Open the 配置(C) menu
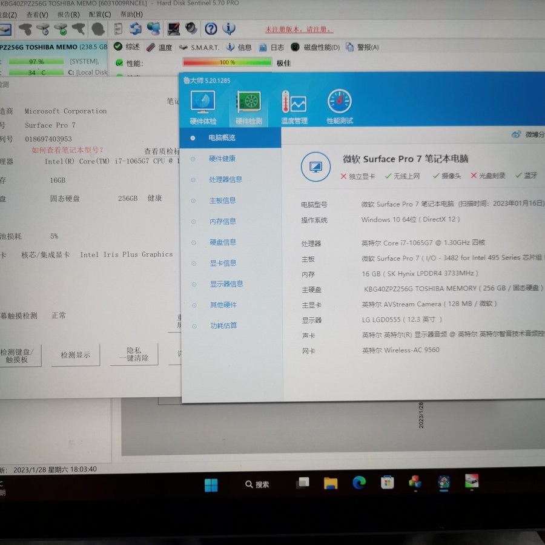545x545 pixels. (100, 15)
